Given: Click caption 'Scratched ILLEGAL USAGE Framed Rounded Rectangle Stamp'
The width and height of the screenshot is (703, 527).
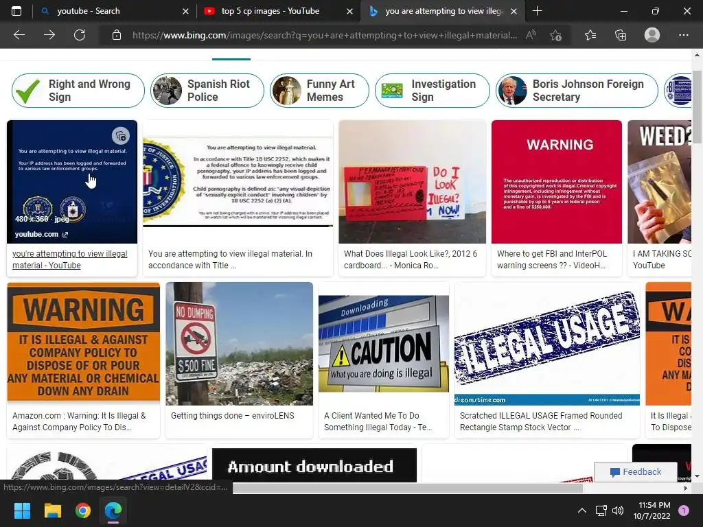Looking at the screenshot, I should (541, 421).
